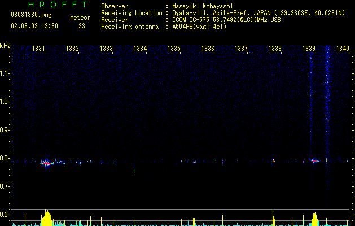Click the observer name Masayuki Kobayashi

[203, 6]
